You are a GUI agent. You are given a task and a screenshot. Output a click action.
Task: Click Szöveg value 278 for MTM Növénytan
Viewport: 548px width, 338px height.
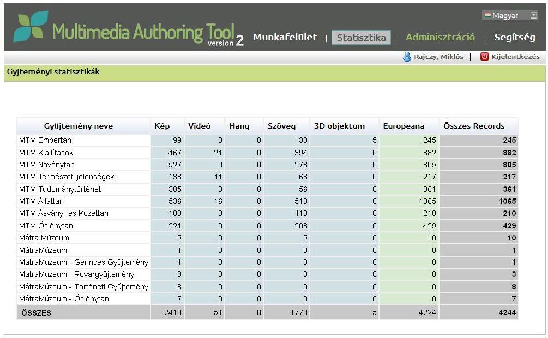click(300, 165)
